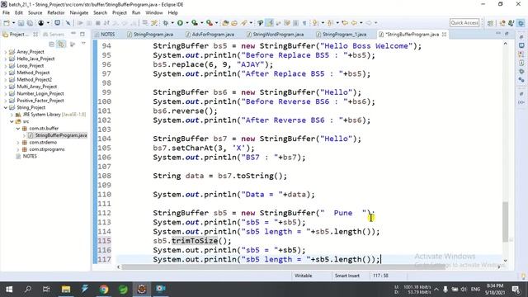Click the Debug bug icon in toolbar
This screenshot has width=528, height=297.
tap(165, 23)
